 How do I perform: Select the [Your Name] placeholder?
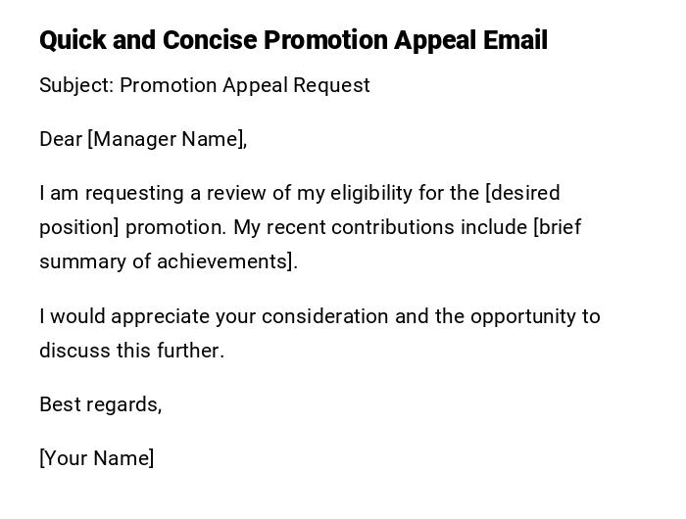click(96, 458)
